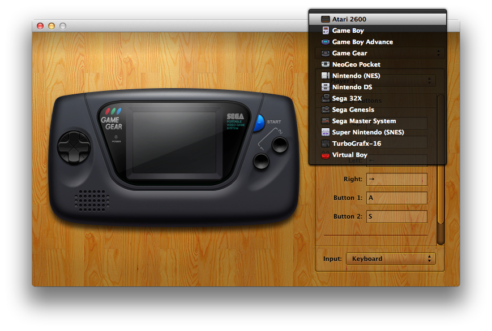Click the Nintendo DS console icon
This screenshot has height=331, width=492.
click(326, 87)
